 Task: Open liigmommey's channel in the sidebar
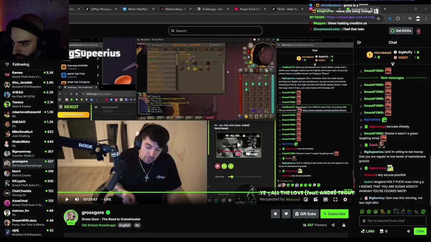[29, 154]
